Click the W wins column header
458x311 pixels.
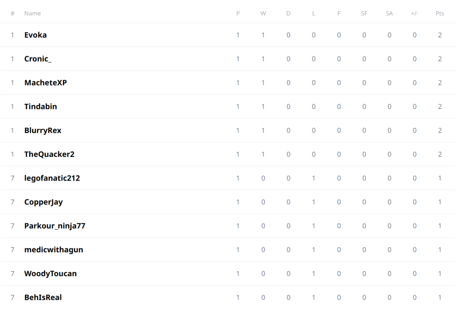(263, 13)
